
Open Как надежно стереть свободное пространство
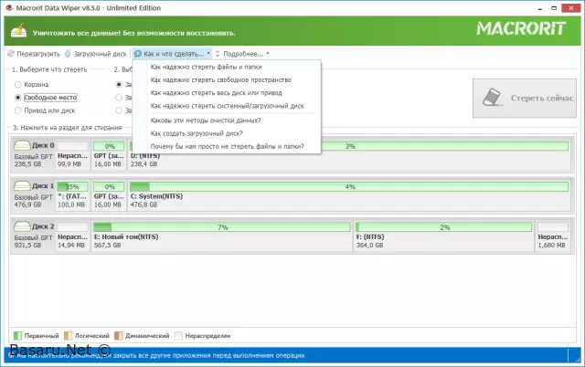227,80
